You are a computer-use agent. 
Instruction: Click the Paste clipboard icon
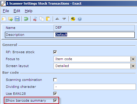tap(48, 19)
